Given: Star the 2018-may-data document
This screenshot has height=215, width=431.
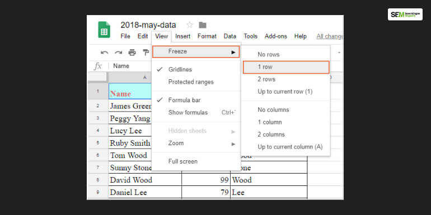Looking at the screenshot, I should pos(190,25).
